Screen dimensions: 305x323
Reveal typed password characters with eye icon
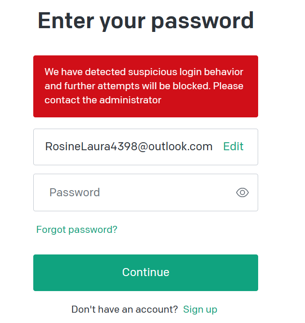(242, 192)
